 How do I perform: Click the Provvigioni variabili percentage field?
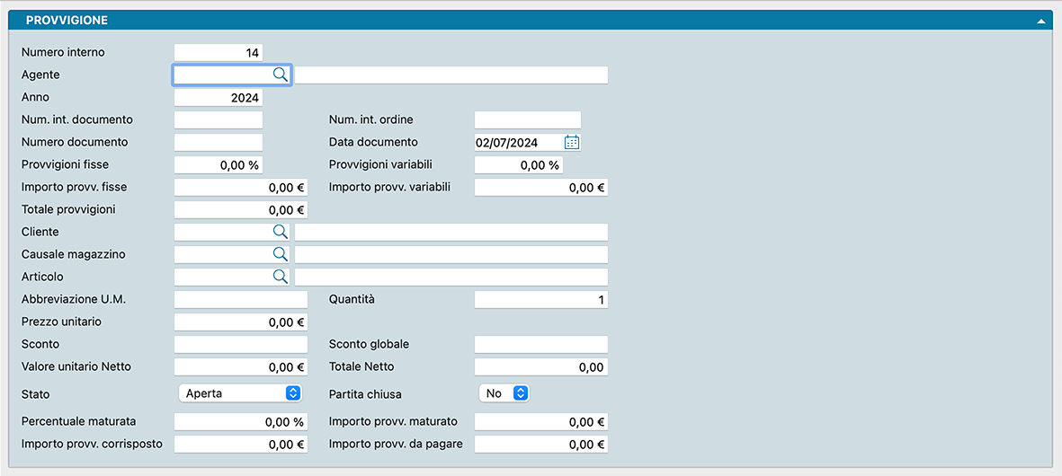pyautogui.click(x=518, y=165)
